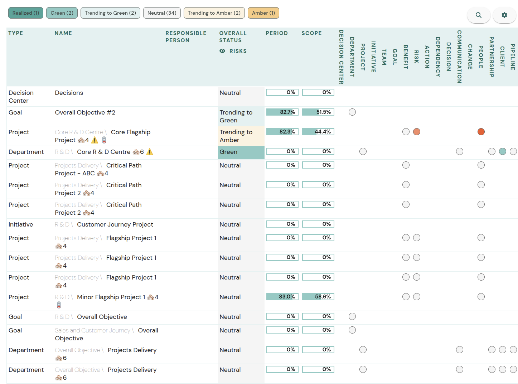Viewport: 518px width, 384px height.
Task: Click the team houses icon on Core Flagship Project
Action: point(81,140)
